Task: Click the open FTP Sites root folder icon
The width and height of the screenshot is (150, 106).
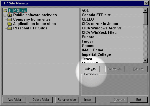Action: click(5, 10)
